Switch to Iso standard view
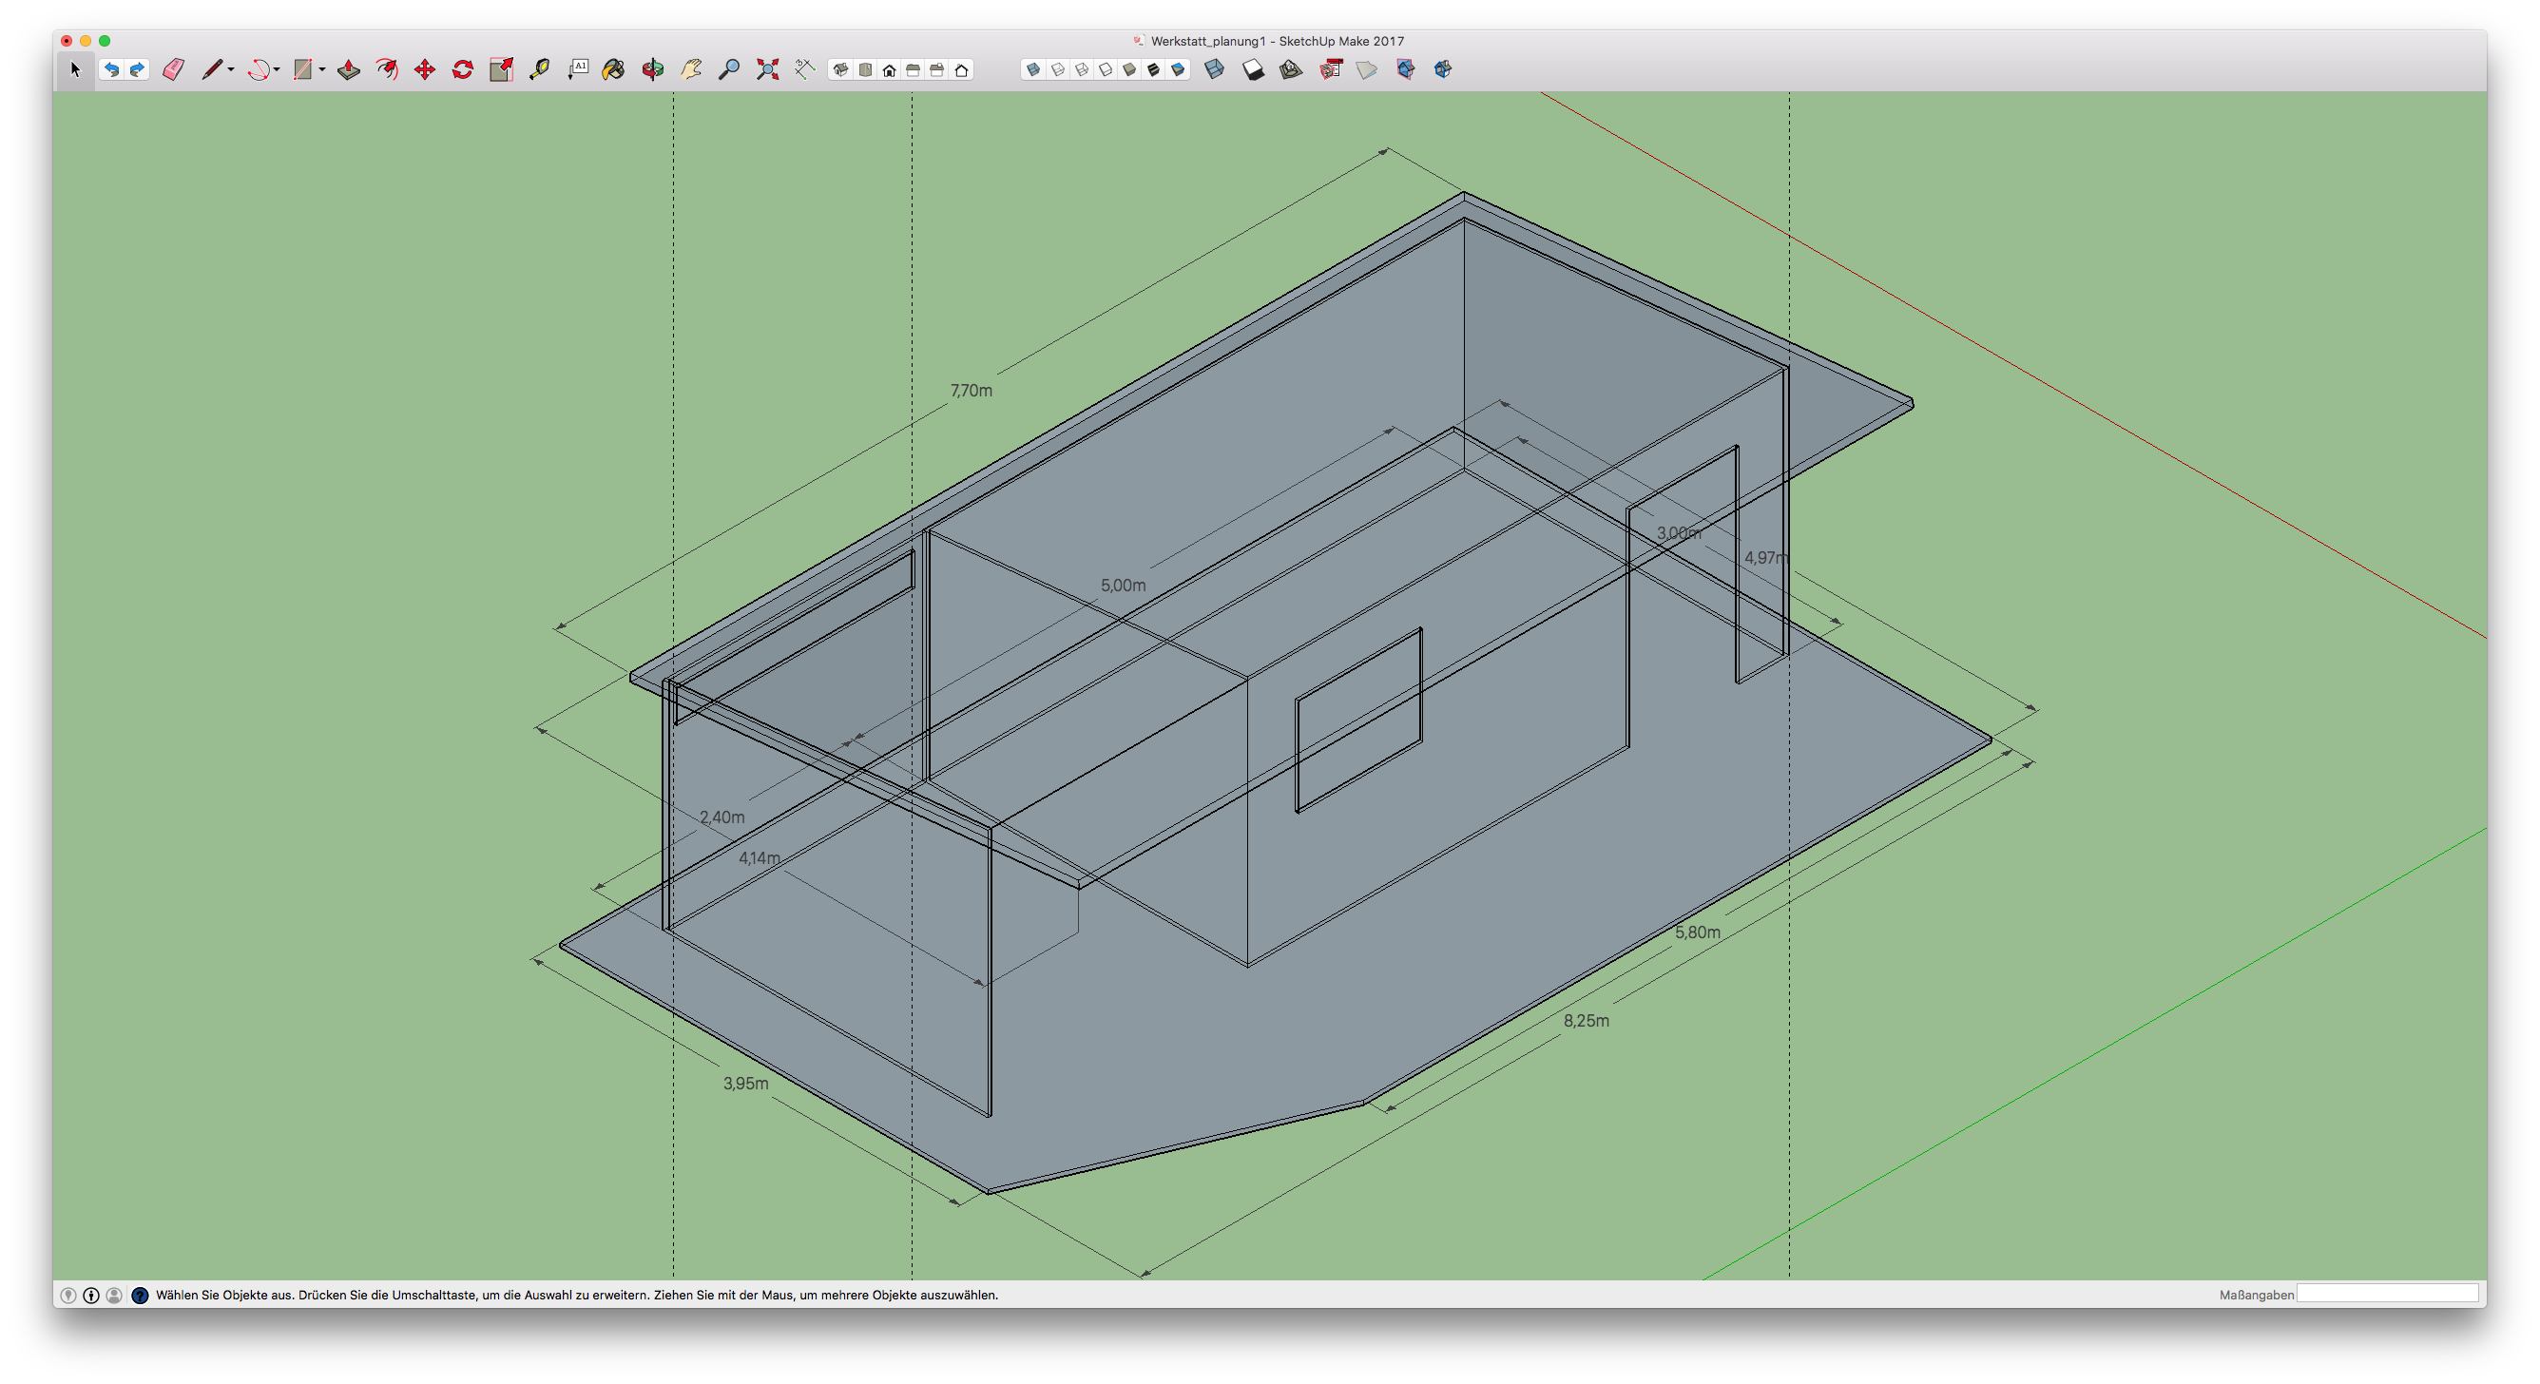Image resolution: width=2540 pixels, height=1384 pixels. click(x=840, y=69)
